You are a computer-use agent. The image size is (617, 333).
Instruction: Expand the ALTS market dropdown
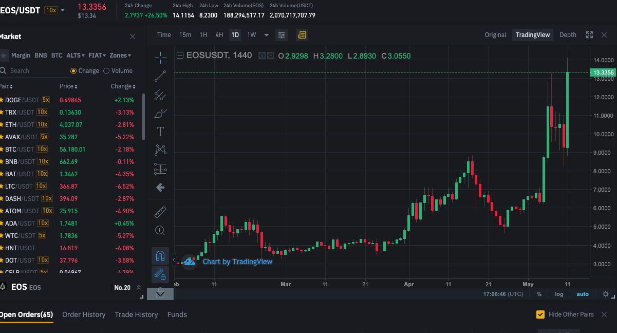click(x=76, y=55)
